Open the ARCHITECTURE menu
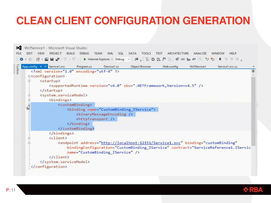 (x=178, y=53)
